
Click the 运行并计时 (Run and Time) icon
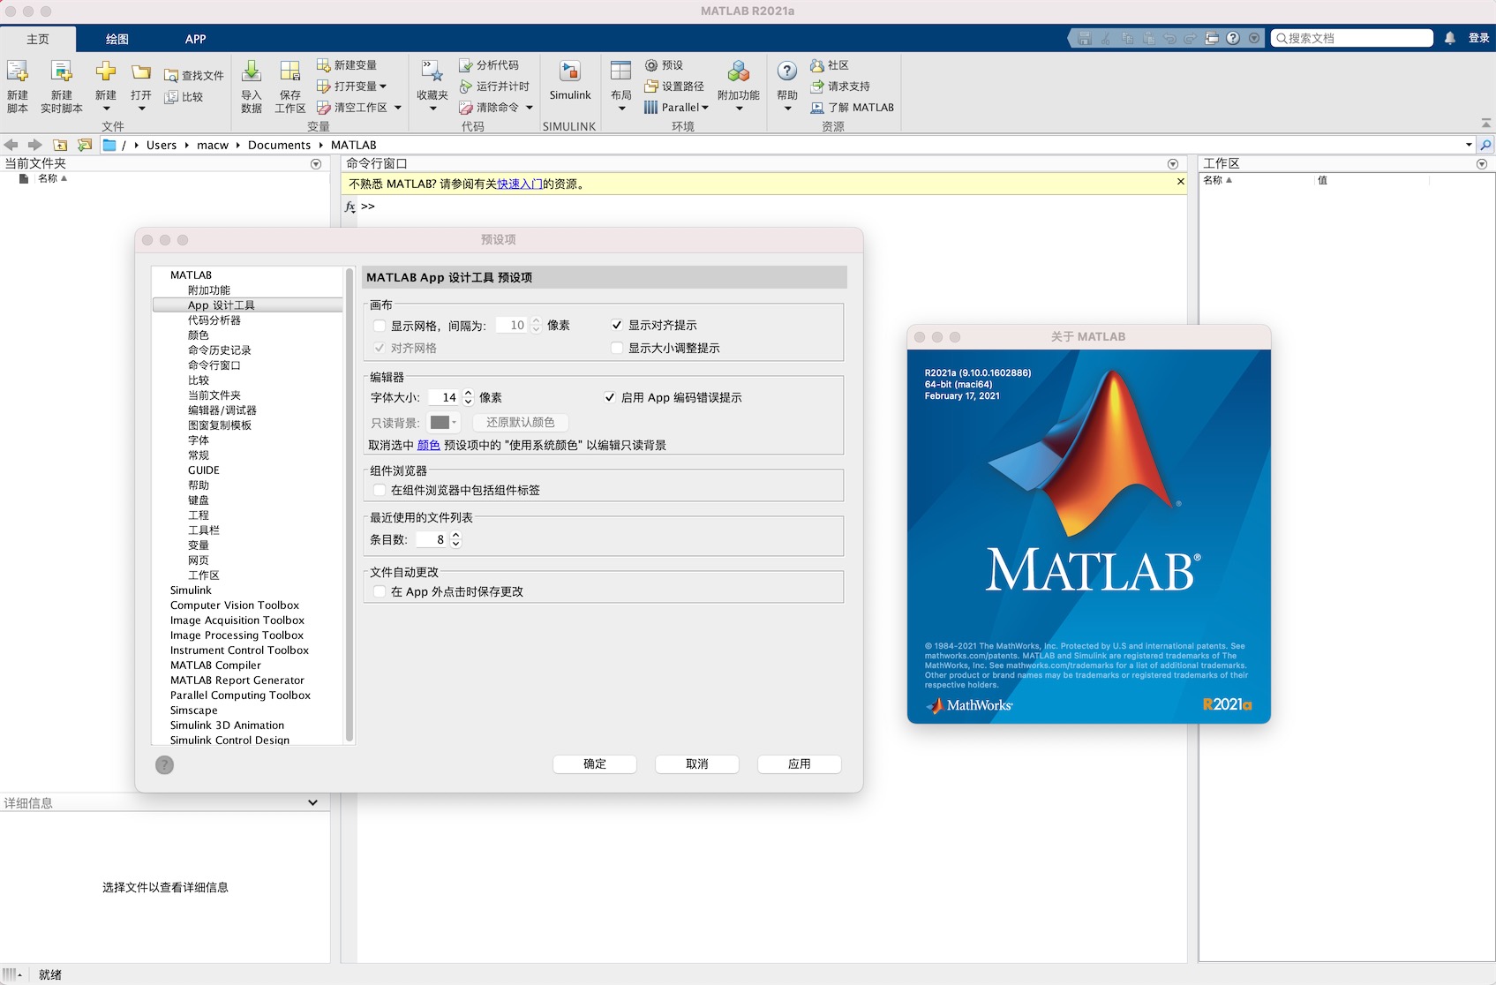click(x=466, y=86)
